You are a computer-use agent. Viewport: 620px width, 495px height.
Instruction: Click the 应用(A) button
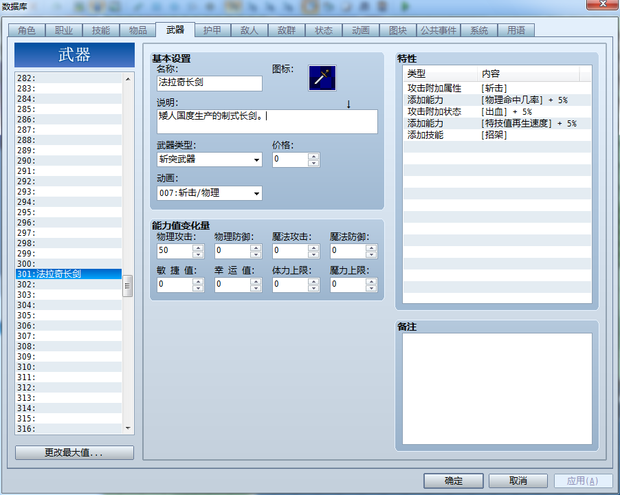tap(583, 481)
